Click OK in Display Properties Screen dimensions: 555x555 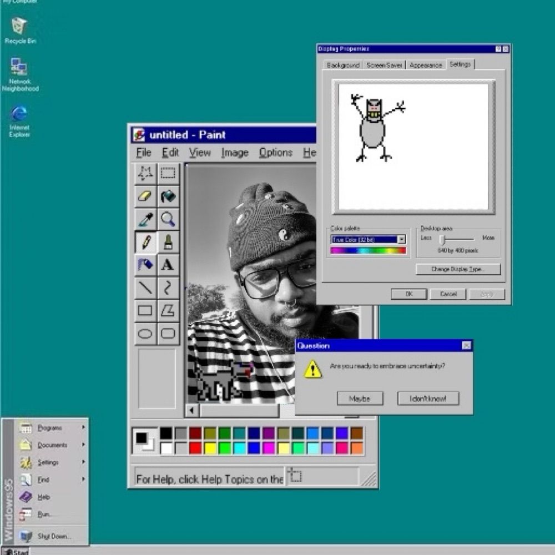point(409,294)
